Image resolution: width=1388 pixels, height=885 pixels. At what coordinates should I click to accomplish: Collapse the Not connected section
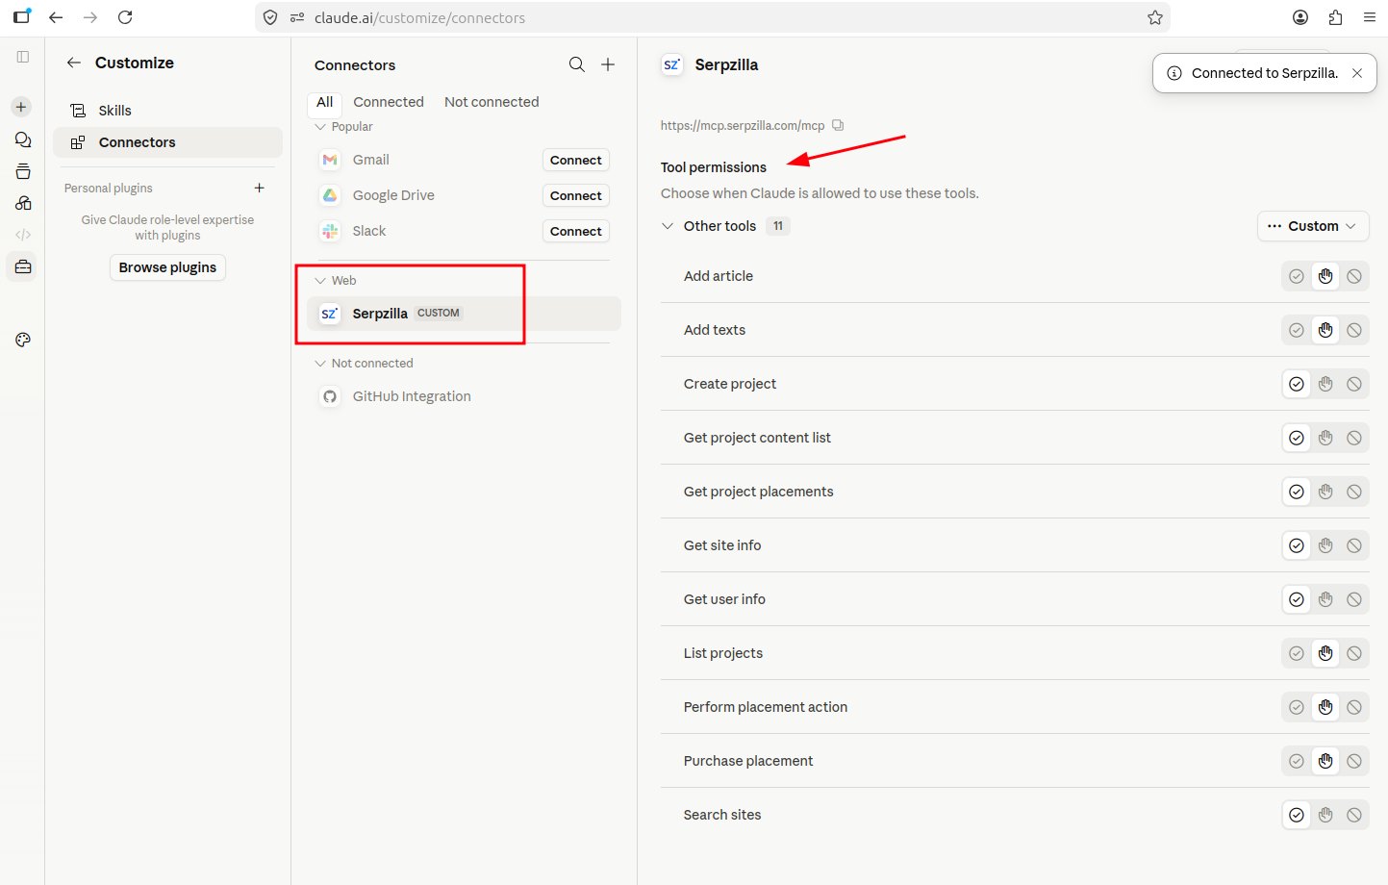coord(320,364)
